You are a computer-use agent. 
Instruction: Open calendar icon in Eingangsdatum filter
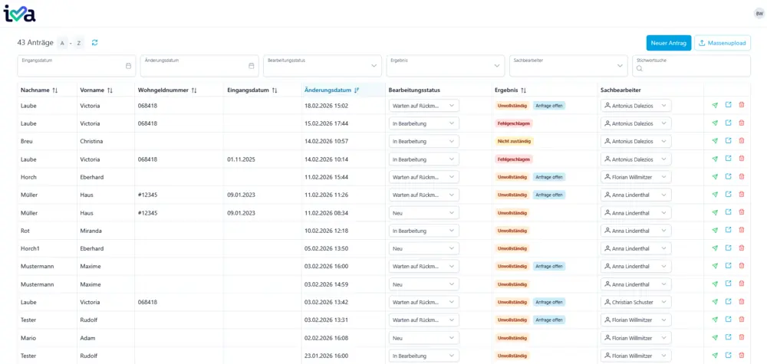pyautogui.click(x=128, y=66)
